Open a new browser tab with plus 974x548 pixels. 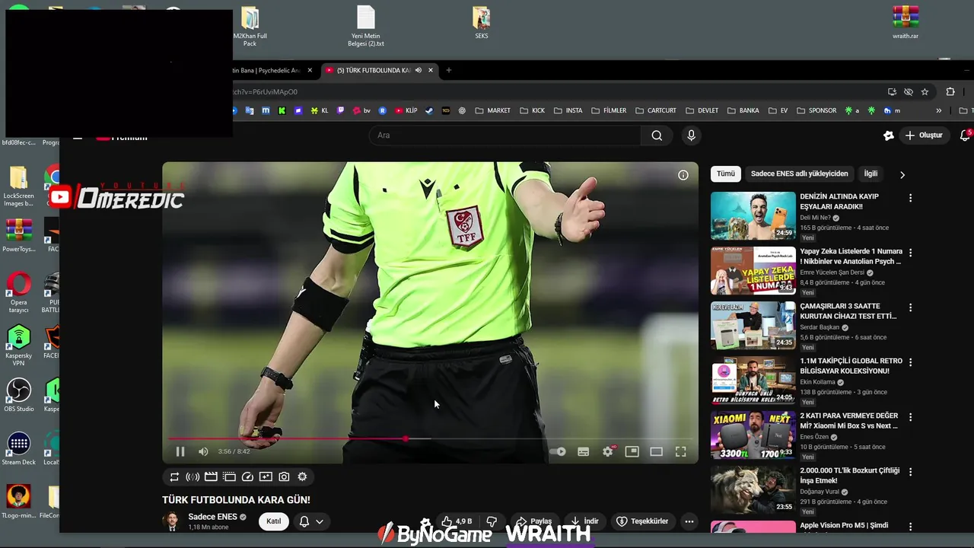449,70
